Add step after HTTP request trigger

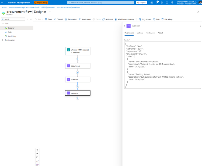pyautogui.click(x=78, y=59)
